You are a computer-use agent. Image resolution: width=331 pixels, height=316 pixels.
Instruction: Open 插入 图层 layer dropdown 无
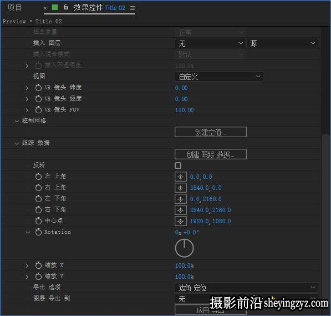pyautogui.click(x=210, y=43)
